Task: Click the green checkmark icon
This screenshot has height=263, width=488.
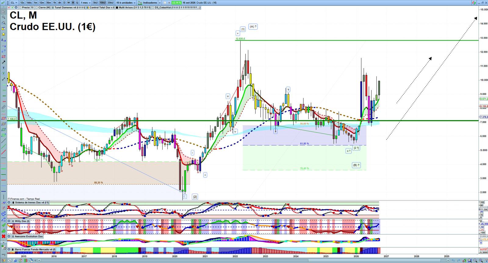Action: pyautogui.click(x=3, y=225)
